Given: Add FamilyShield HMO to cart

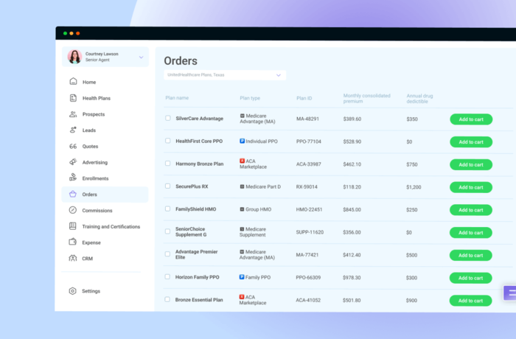Looking at the screenshot, I should point(471,210).
